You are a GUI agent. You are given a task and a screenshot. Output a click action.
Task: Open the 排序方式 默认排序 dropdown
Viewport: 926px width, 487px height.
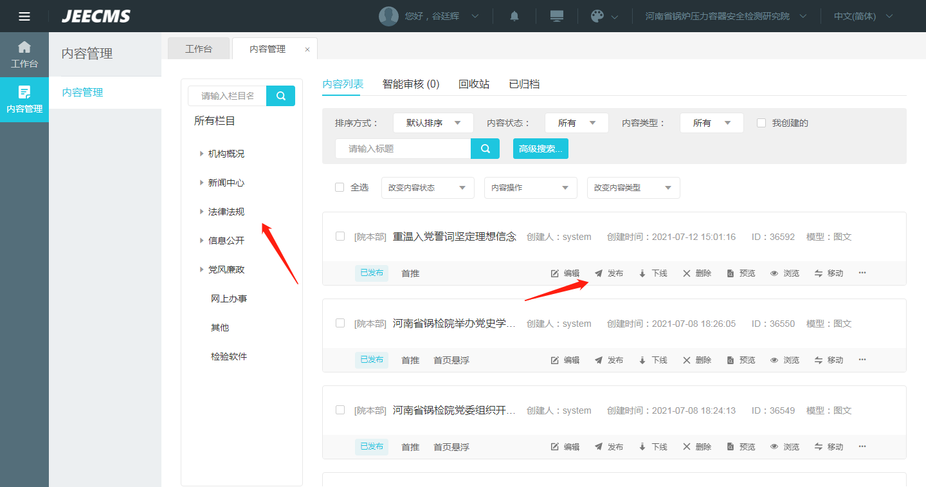[433, 123]
